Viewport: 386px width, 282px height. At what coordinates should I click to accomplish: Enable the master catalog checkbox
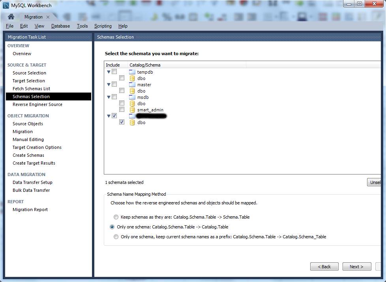[x=114, y=84]
